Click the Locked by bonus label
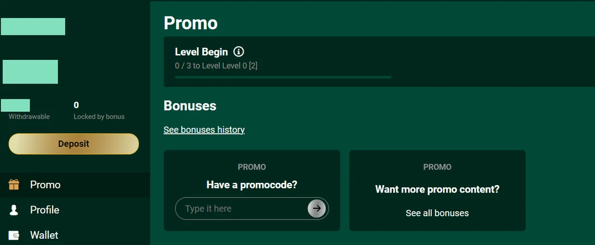This screenshot has height=245, width=595. (99, 117)
